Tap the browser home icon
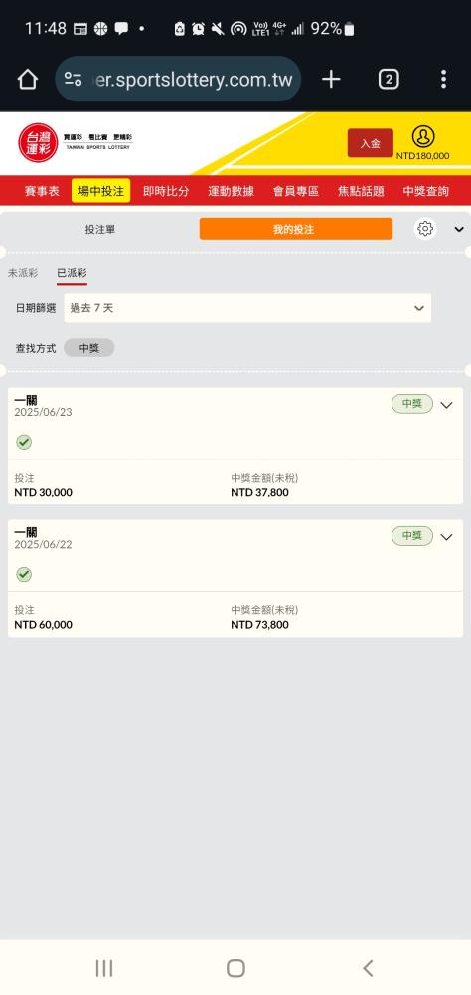The height and width of the screenshot is (995, 471). pyautogui.click(x=27, y=80)
